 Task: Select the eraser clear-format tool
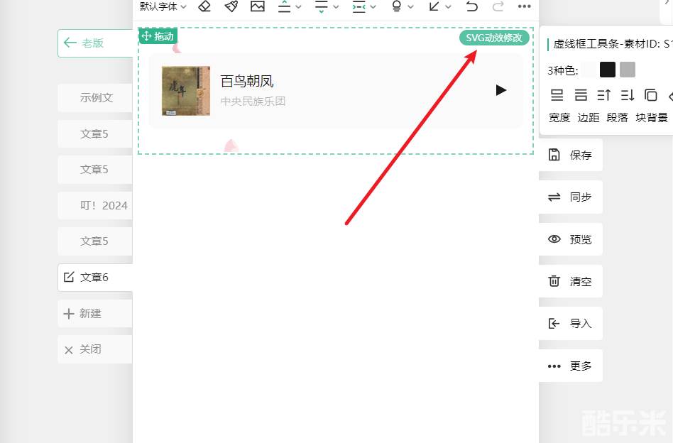(204, 6)
